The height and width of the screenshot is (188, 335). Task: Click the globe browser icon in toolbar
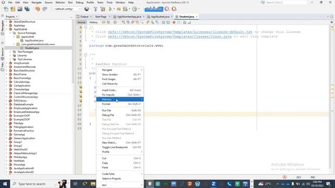coord(86,9)
